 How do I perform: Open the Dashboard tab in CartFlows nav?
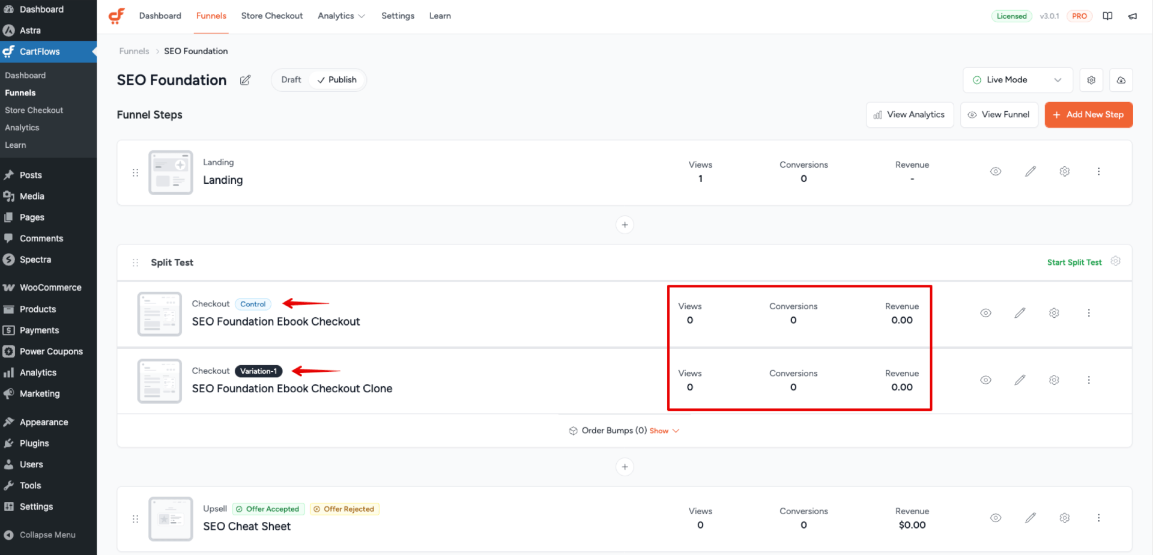[x=160, y=16]
